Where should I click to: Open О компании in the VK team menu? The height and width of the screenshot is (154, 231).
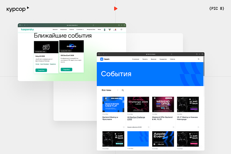pyautogui.click(x=136, y=59)
